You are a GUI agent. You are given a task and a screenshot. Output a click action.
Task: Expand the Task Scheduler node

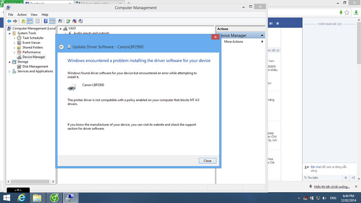[14, 38]
